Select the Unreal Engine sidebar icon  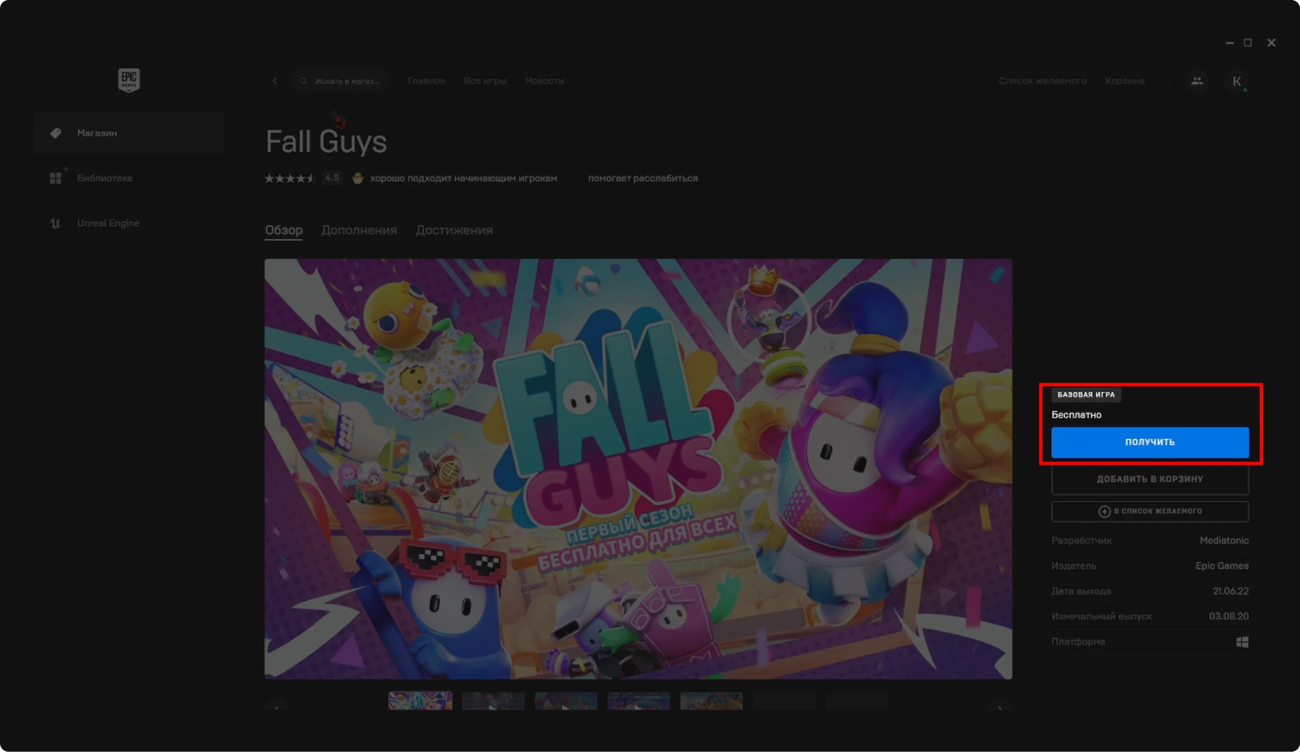[x=56, y=222]
